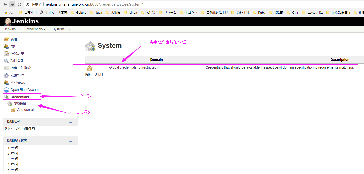364x174 pixels.
Task: Open the Credentials breadcrumb dropdown arrow
Action: (44, 29)
